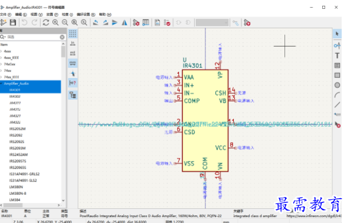This screenshot has height=223, width=347.
Task: Open the pin table
Action: [146, 22]
